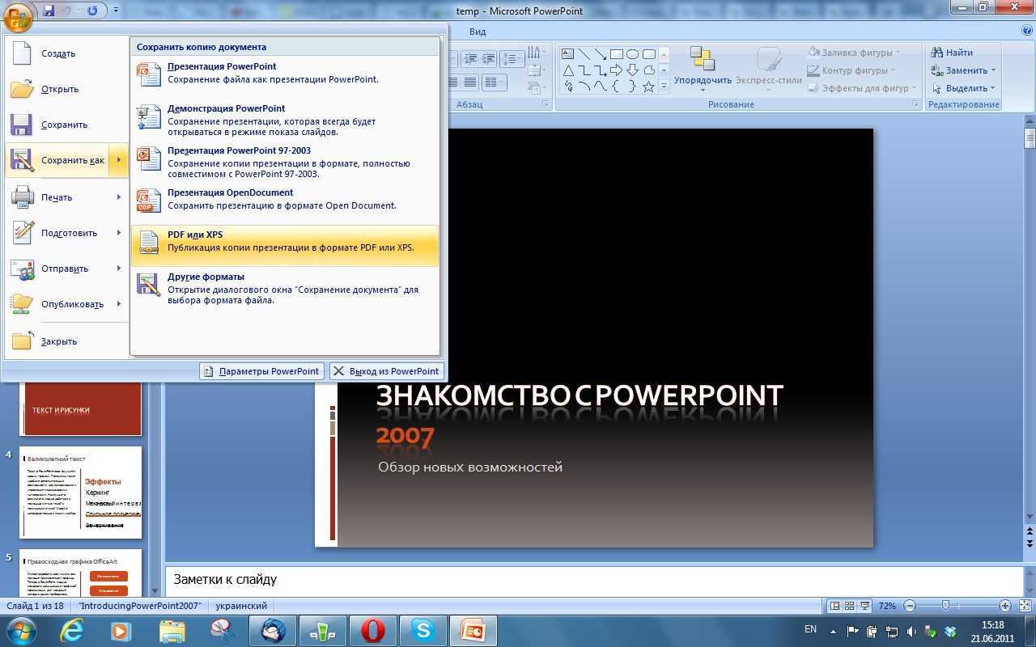Expand the Отправить submenu arrow
Viewport: 1036px width, 647px height.
pos(119,269)
